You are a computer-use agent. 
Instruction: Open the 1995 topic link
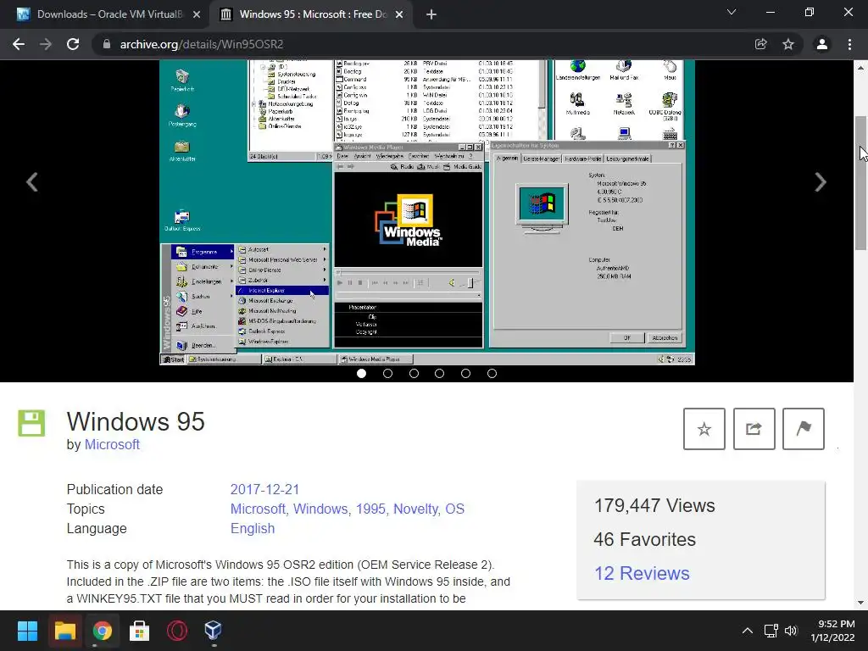pos(371,509)
